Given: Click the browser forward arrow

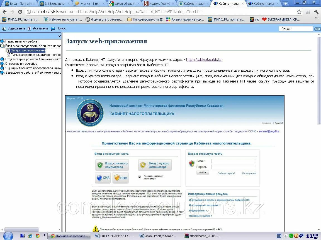Looking at the screenshot, I should pyautogui.click(x=12, y=12).
